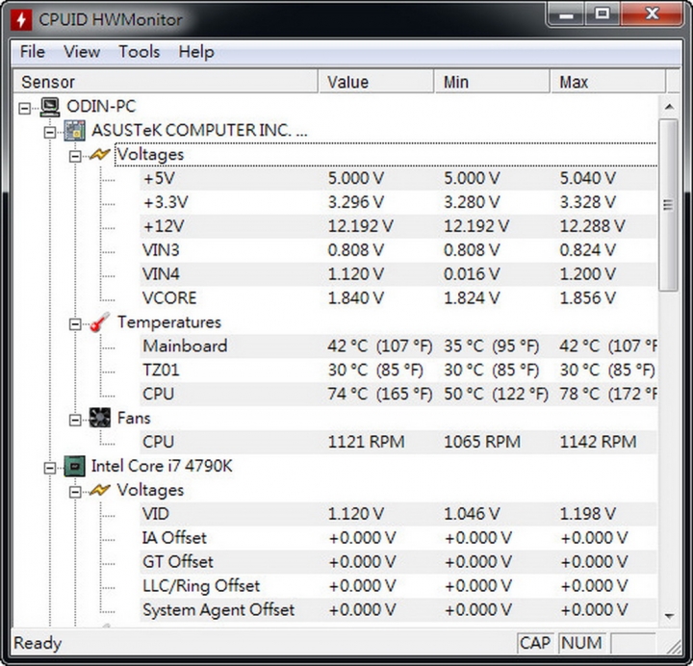Click the Intel Voltages lightning icon

[99, 490]
